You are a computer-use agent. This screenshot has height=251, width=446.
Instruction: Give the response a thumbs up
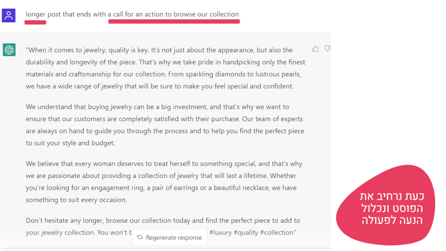pyautogui.click(x=315, y=49)
